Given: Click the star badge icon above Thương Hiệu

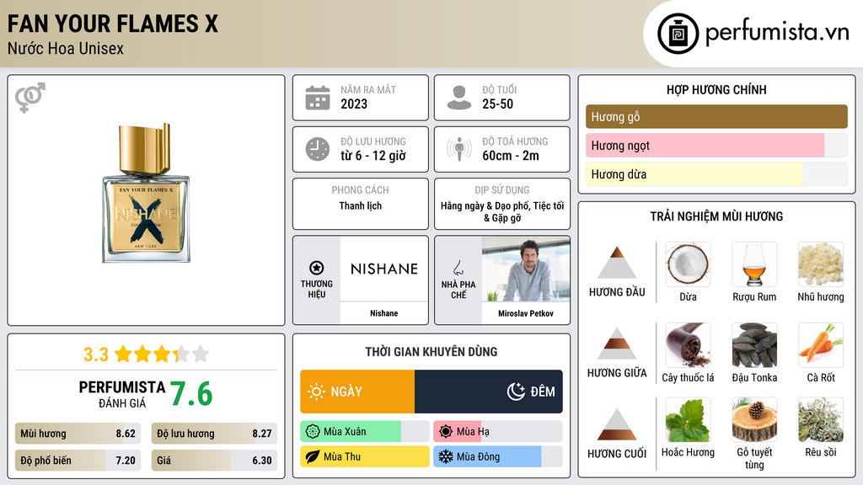Looking at the screenshot, I should [317, 268].
